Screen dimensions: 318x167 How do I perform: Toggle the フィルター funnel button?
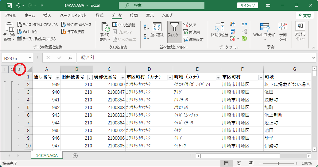174,32
